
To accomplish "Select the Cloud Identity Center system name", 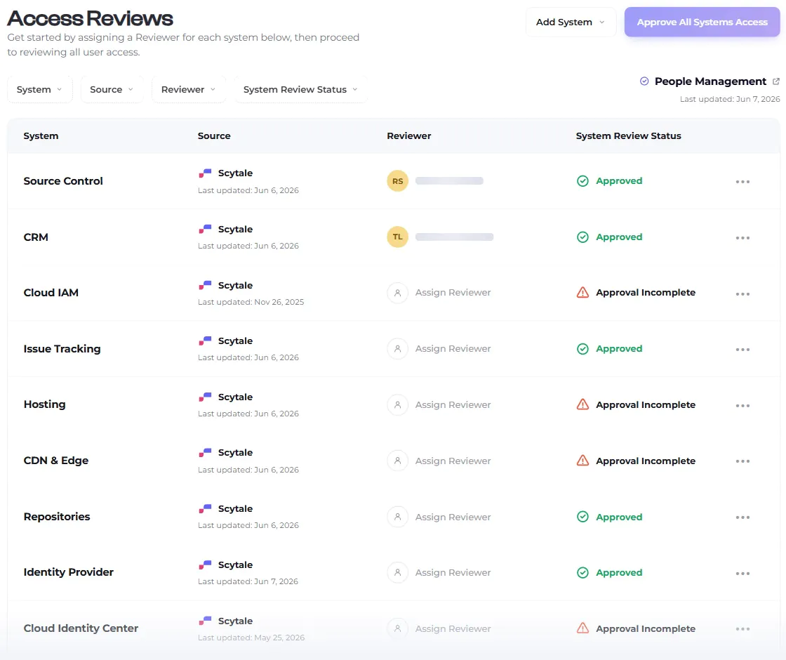I will [81, 628].
